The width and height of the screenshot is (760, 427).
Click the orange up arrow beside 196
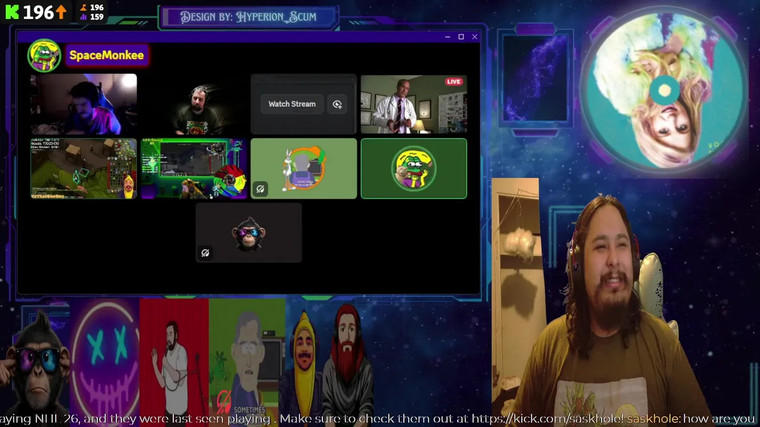click(x=61, y=12)
